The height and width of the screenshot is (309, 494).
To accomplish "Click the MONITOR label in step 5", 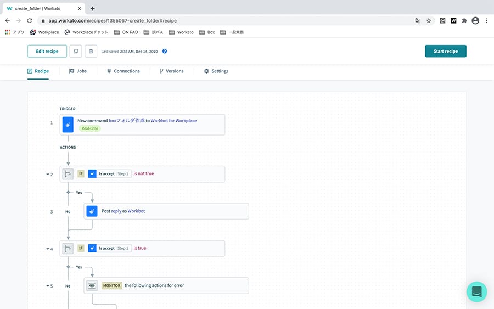I will [x=112, y=286].
